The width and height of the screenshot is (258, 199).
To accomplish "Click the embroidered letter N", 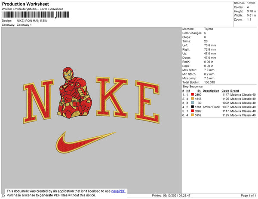I will (x=39, y=101).
